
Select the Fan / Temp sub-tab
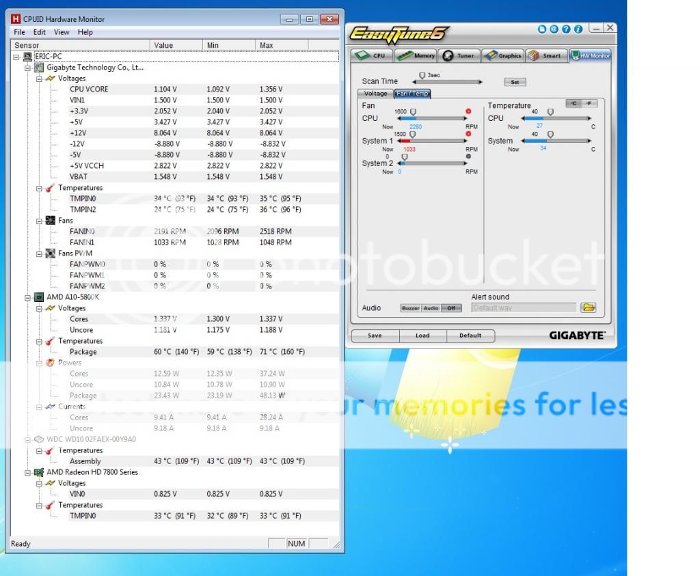click(x=412, y=93)
